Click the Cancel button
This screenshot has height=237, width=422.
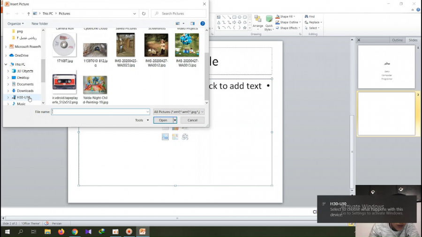[192, 120]
